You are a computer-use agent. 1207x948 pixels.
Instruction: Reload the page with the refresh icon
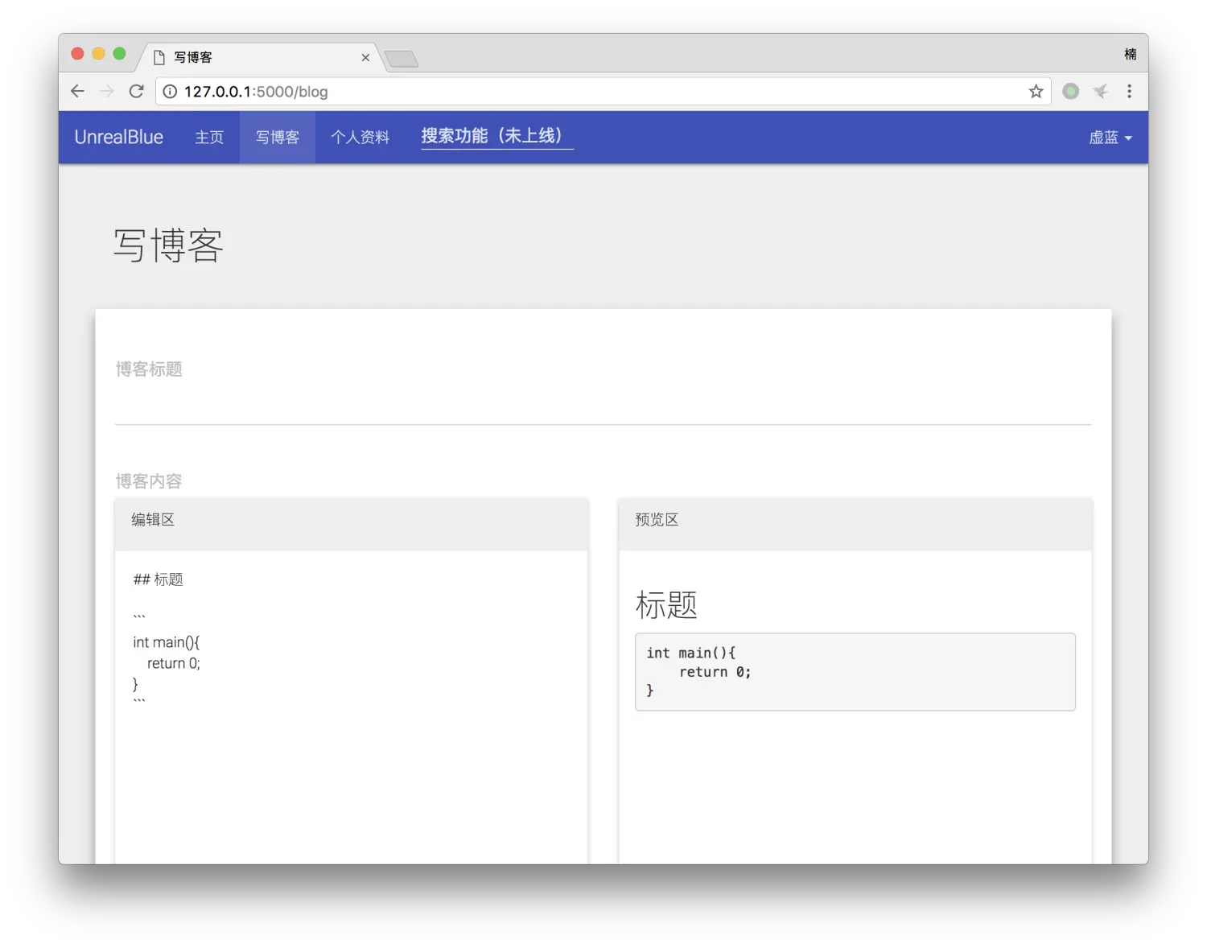(137, 91)
